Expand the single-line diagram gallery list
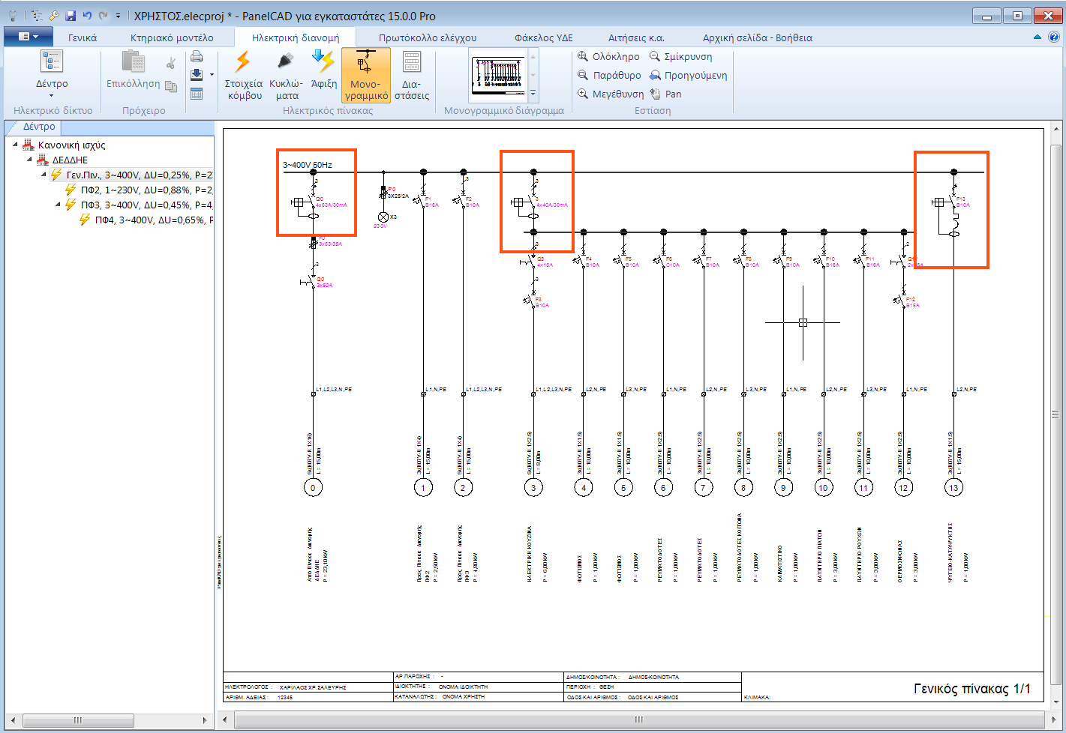 533,94
